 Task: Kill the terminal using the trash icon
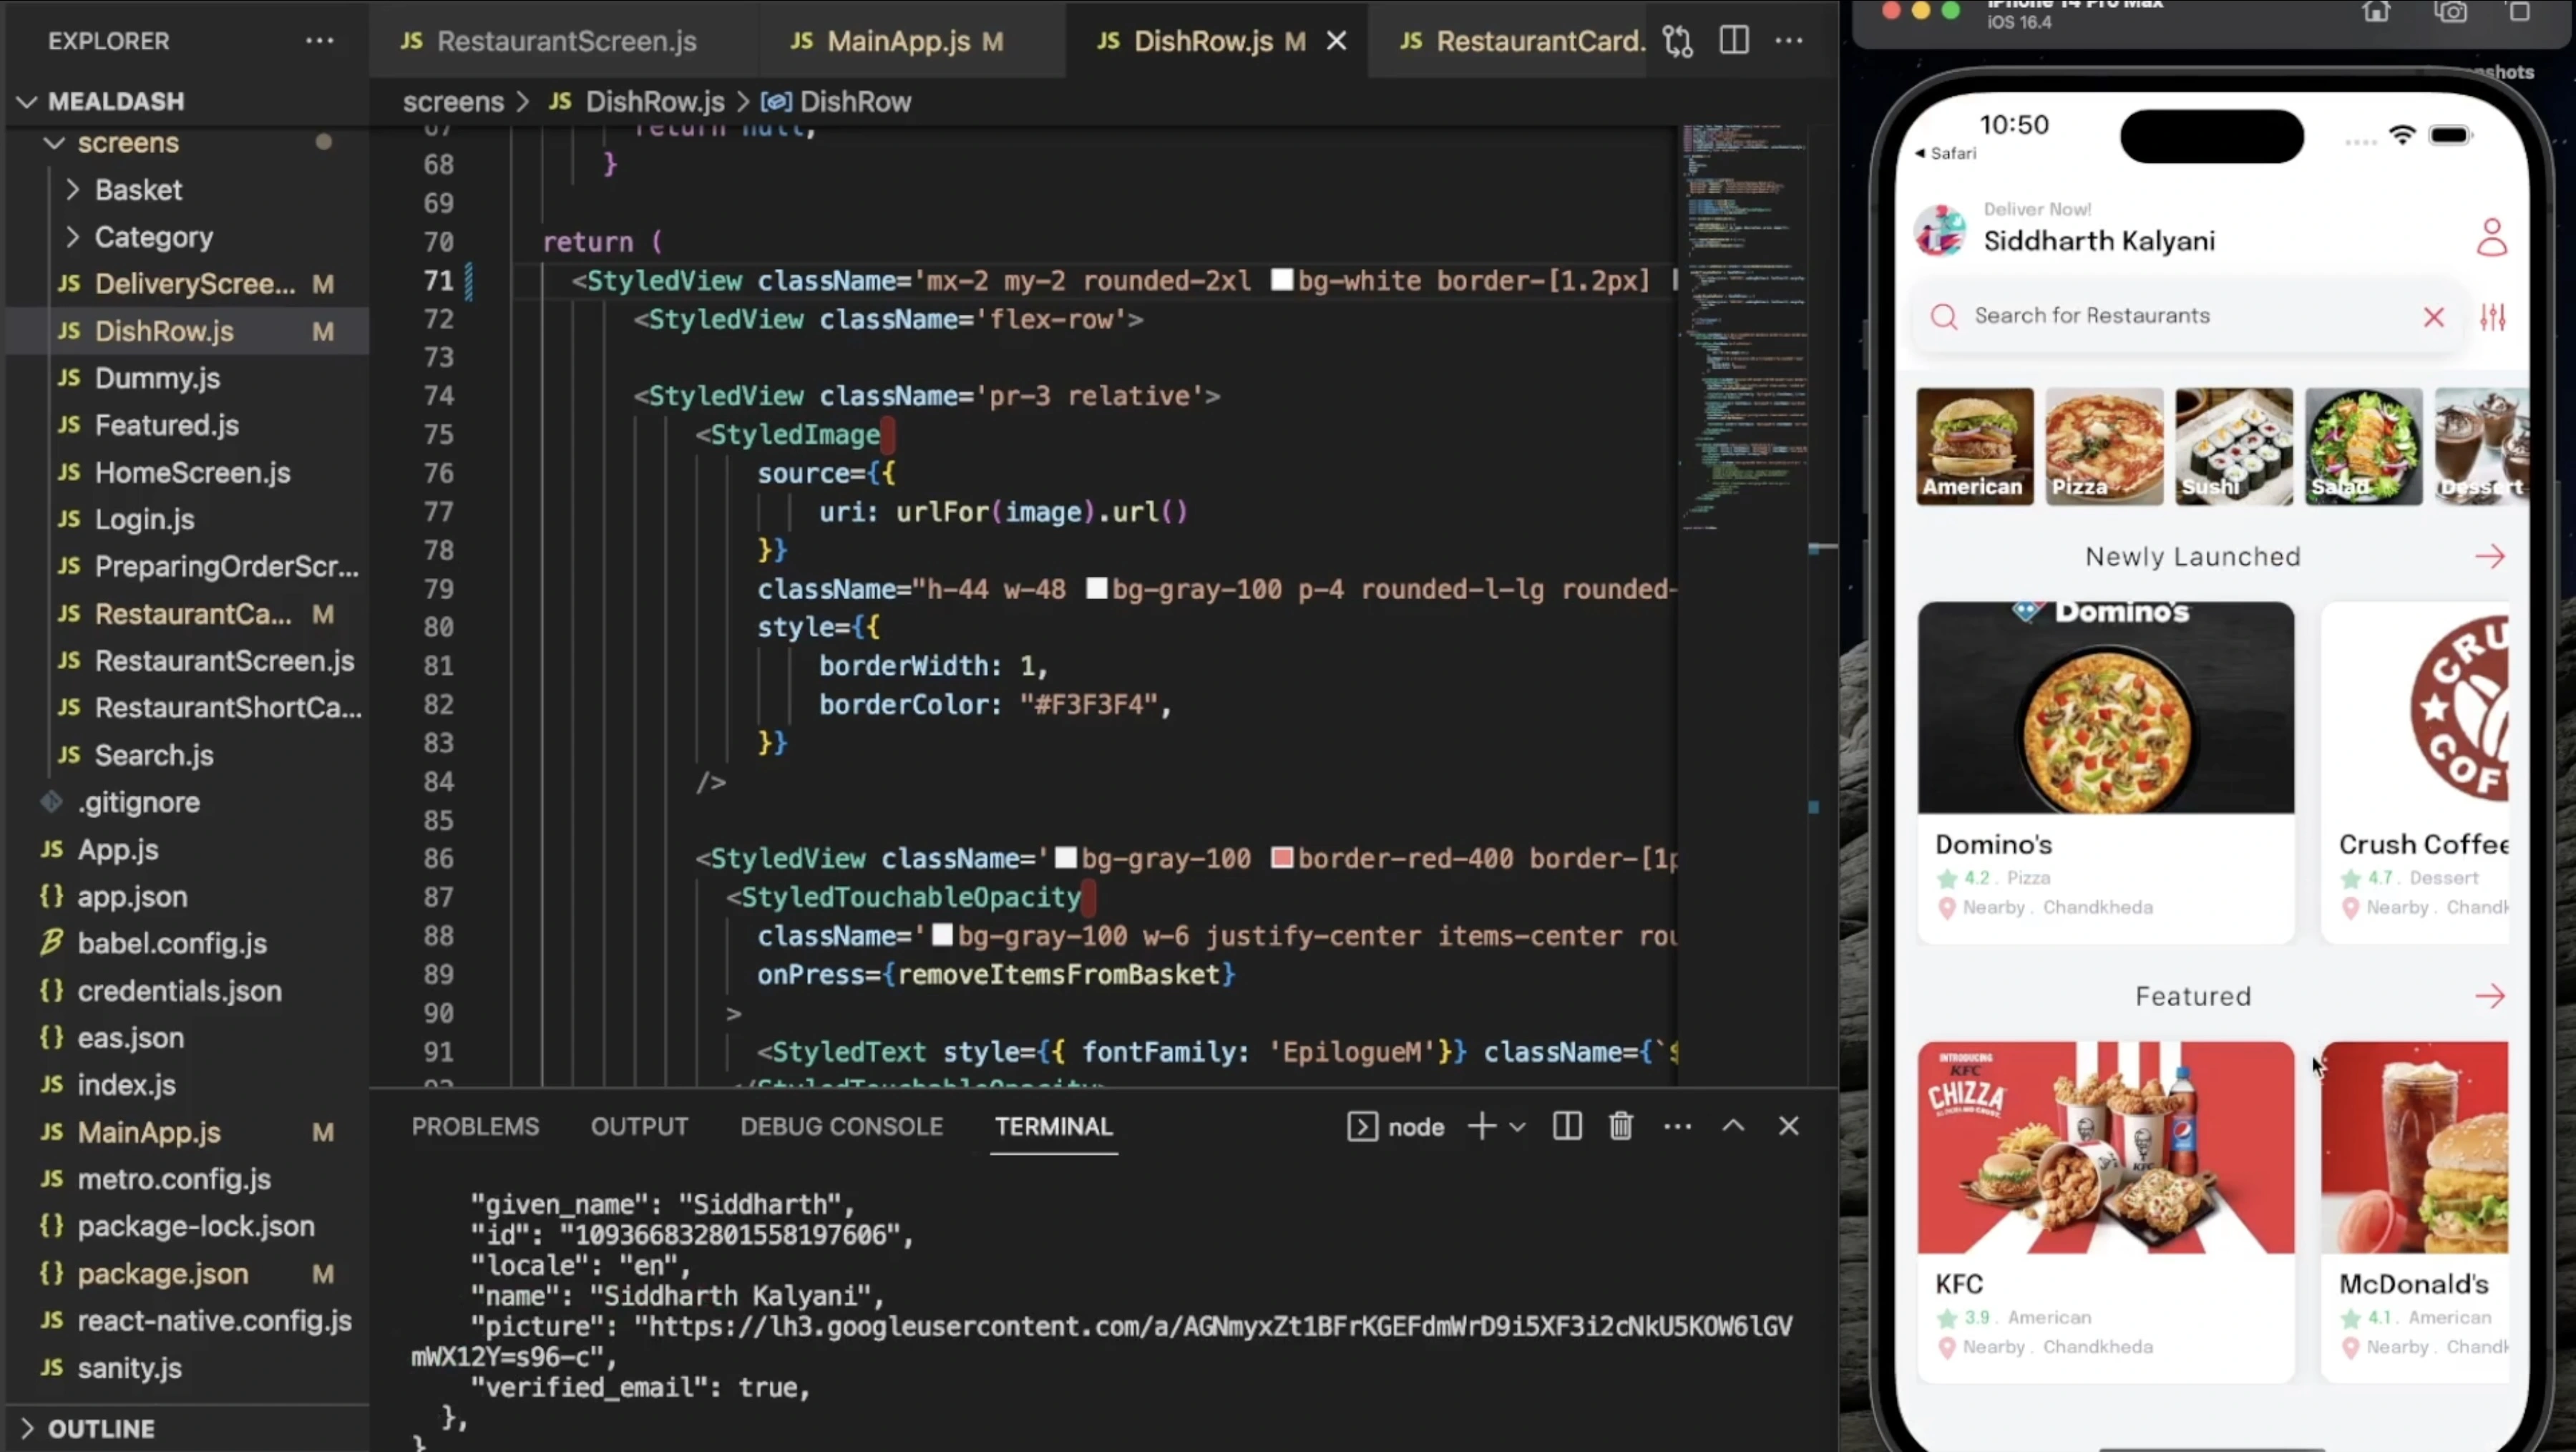pos(1620,1126)
